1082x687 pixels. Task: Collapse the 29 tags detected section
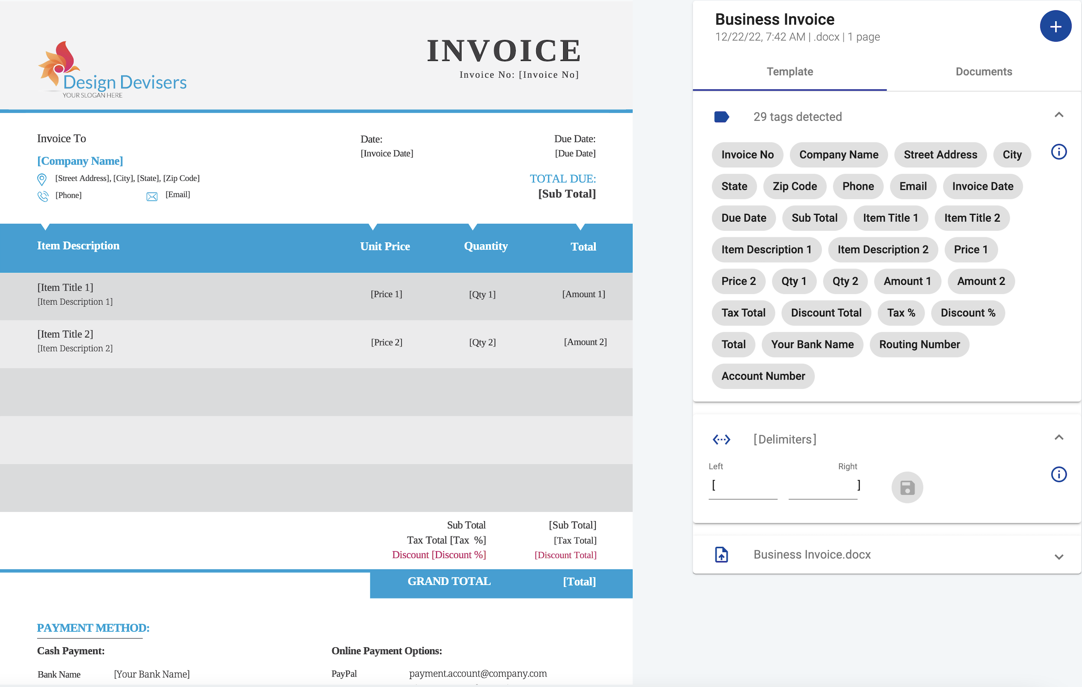pos(1060,115)
